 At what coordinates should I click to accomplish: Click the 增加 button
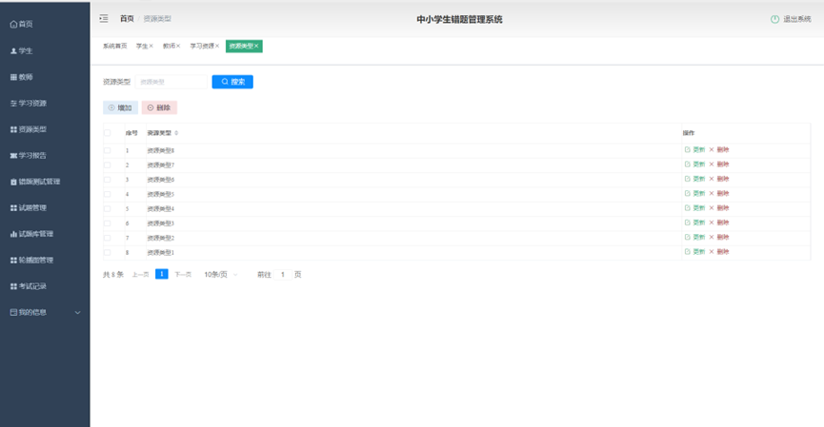120,108
